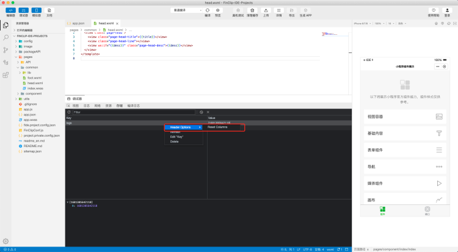458x252 pixels.
Task: Click the 上传 upload icon
Action: (x=266, y=10)
